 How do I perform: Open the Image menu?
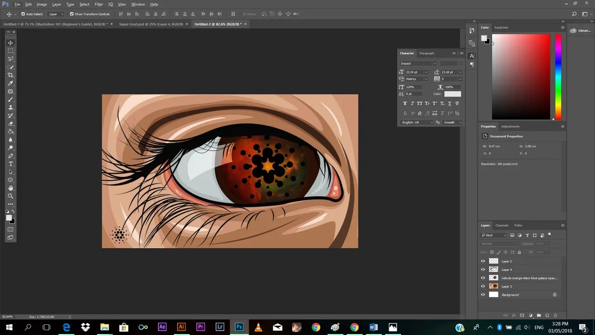(x=42, y=4)
